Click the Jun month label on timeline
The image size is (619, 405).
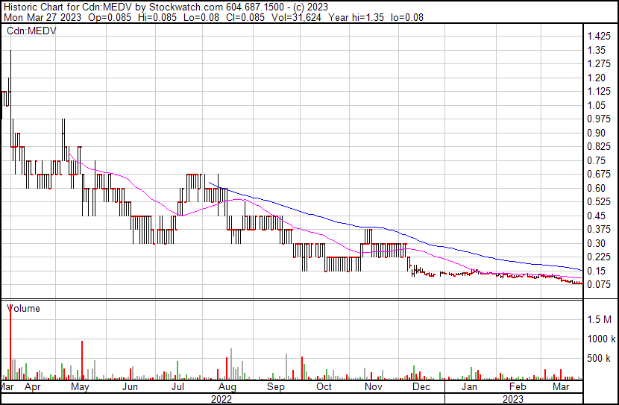coord(130,387)
